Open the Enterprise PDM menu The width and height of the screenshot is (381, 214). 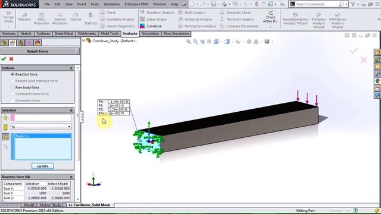136,4
